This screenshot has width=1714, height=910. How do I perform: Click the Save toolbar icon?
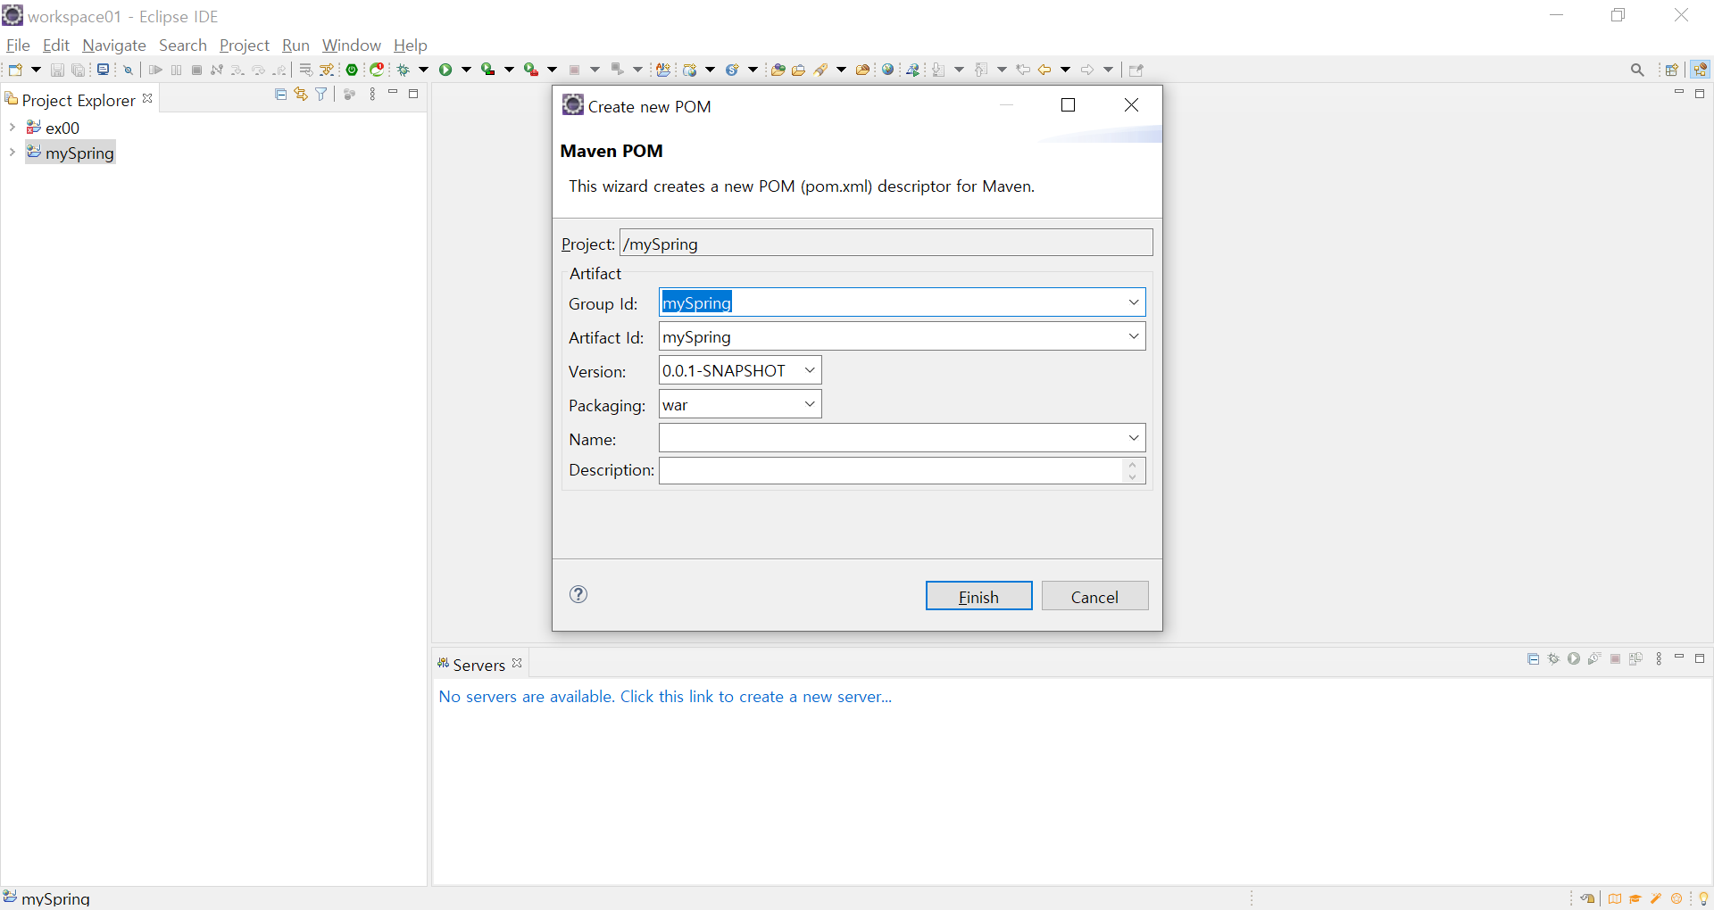57,70
